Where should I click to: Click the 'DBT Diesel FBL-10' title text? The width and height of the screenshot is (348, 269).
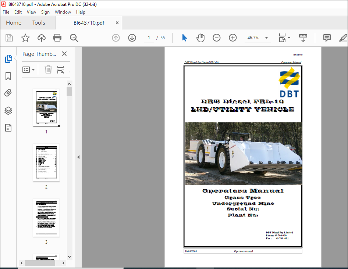pyautogui.click(x=242, y=101)
